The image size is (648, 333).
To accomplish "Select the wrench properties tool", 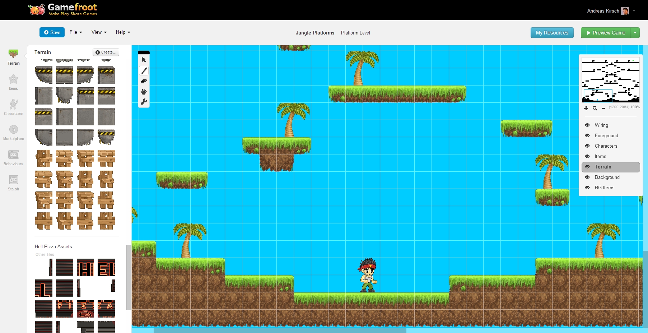I will pyautogui.click(x=144, y=102).
